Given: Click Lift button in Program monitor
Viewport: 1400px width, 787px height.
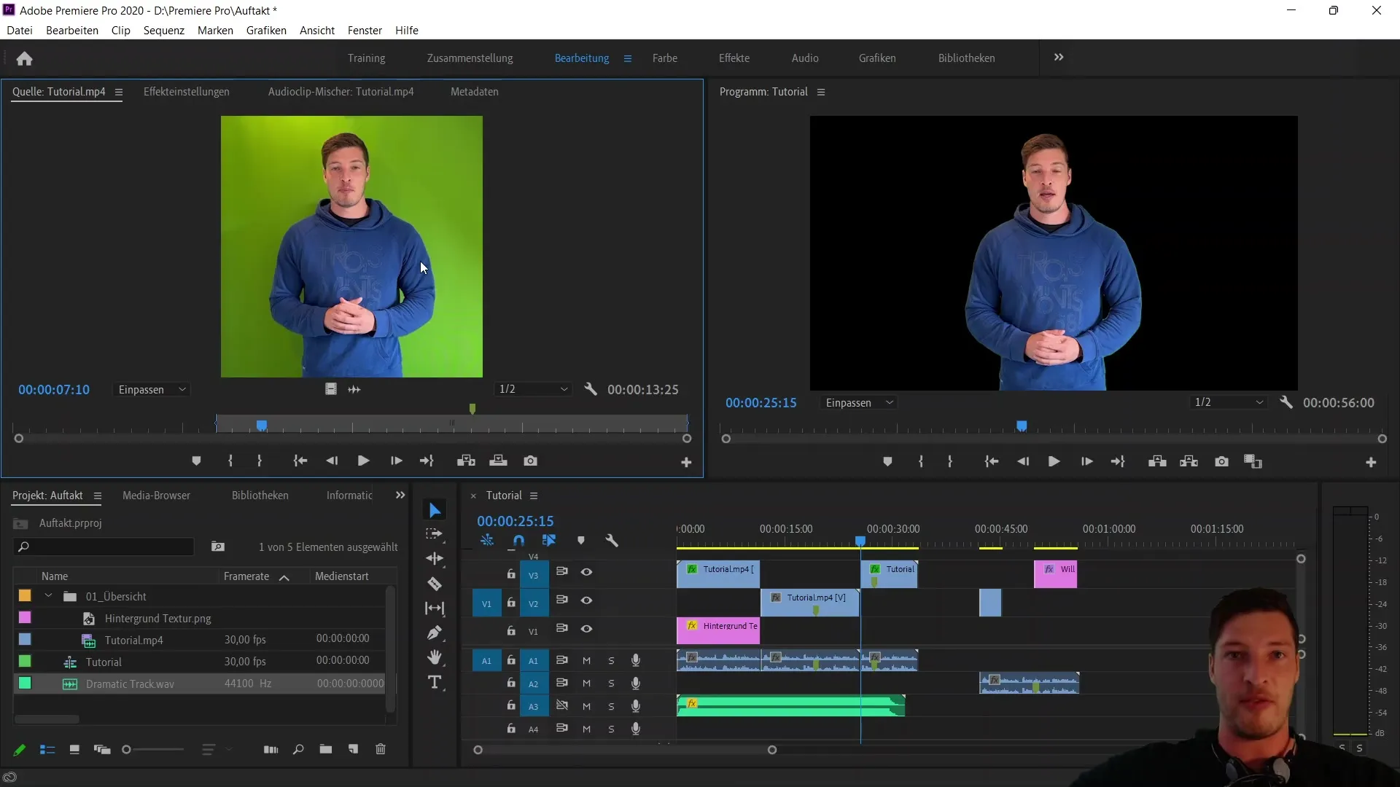Looking at the screenshot, I should click(x=1157, y=462).
